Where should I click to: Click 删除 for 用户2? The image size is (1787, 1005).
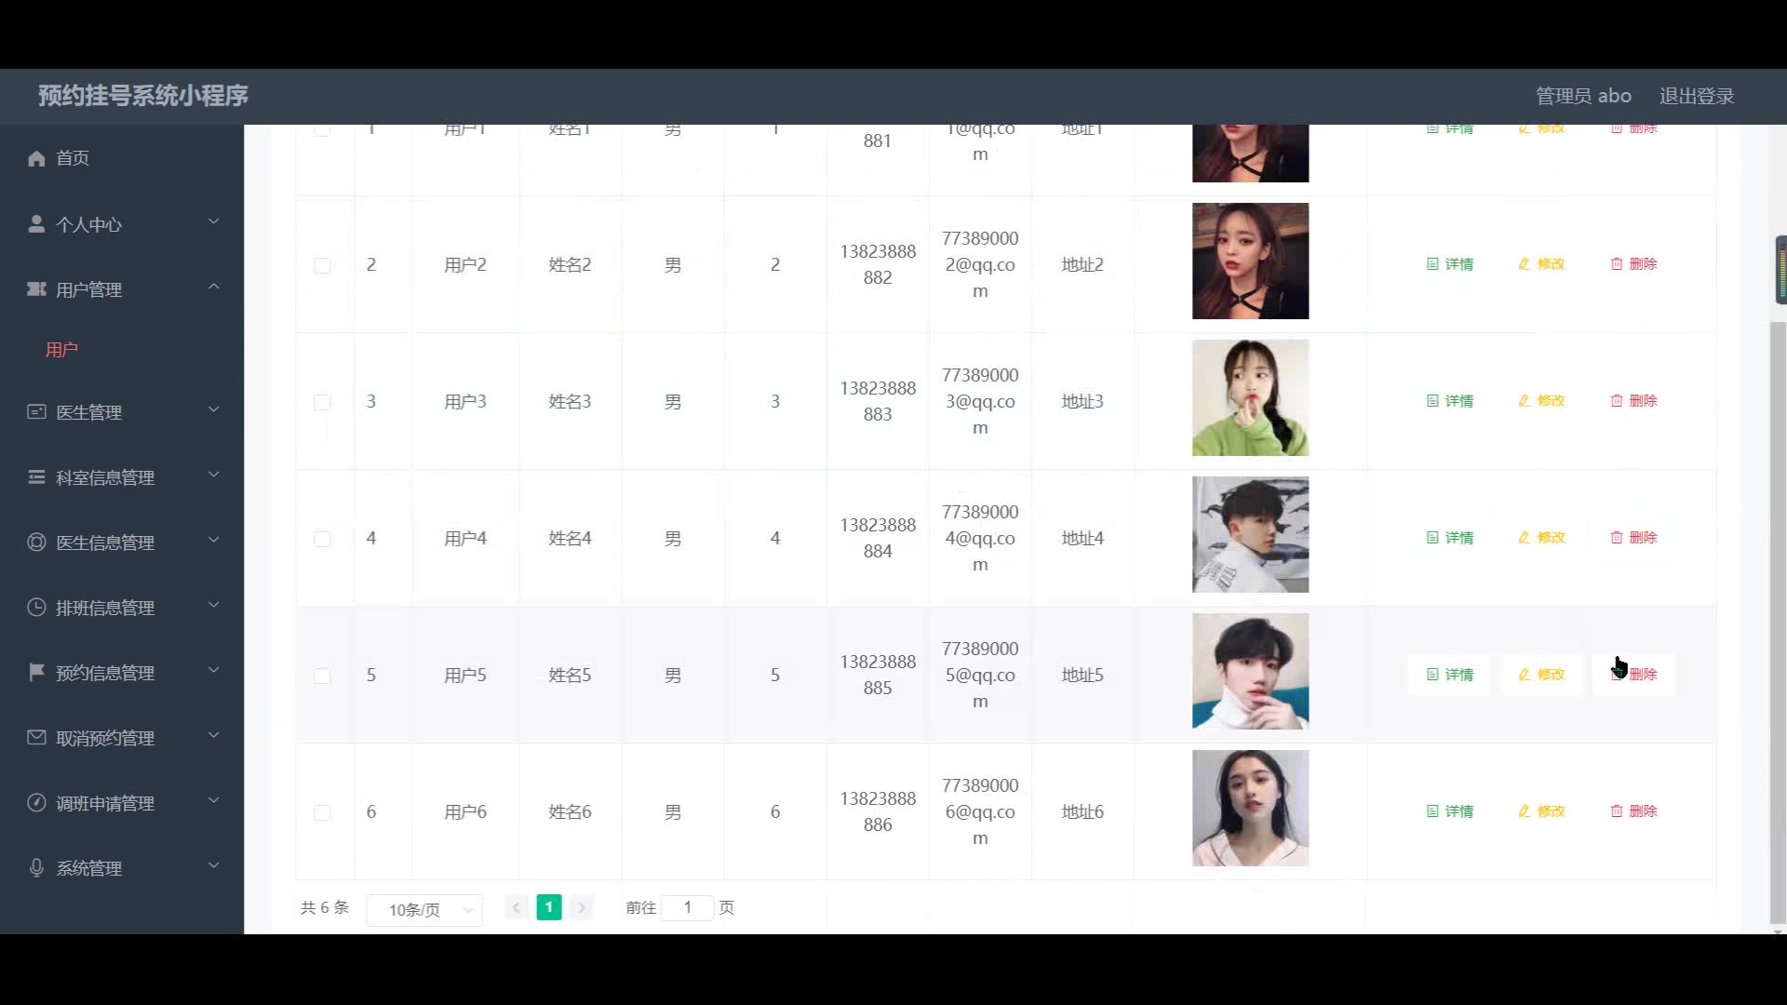(x=1633, y=264)
